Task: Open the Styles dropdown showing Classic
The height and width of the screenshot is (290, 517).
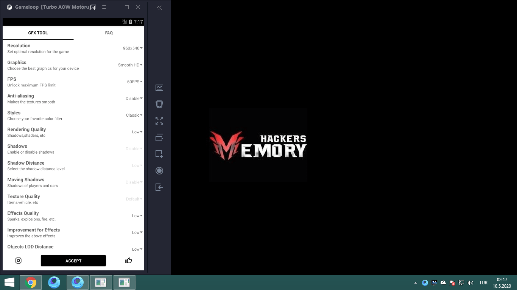Action: [x=134, y=115]
